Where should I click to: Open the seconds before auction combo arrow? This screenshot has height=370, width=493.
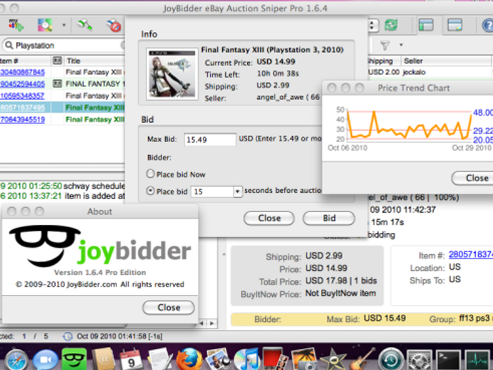point(238,191)
